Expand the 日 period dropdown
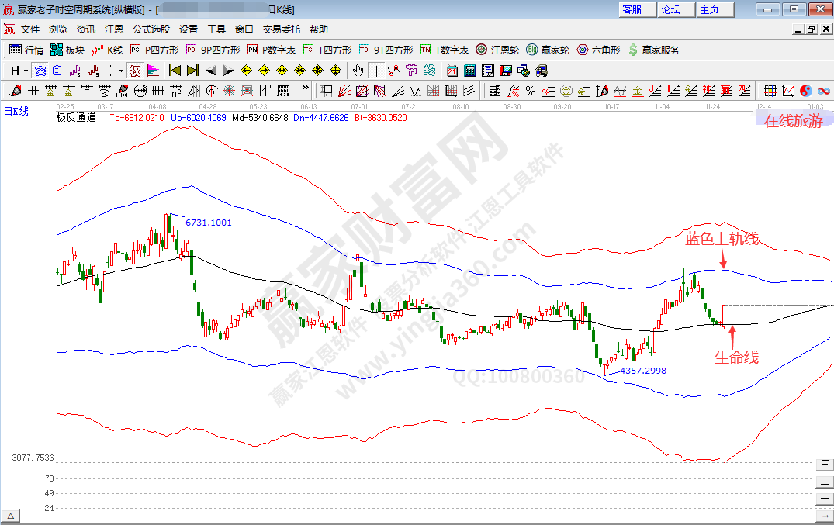834x525 pixels. click(26, 71)
